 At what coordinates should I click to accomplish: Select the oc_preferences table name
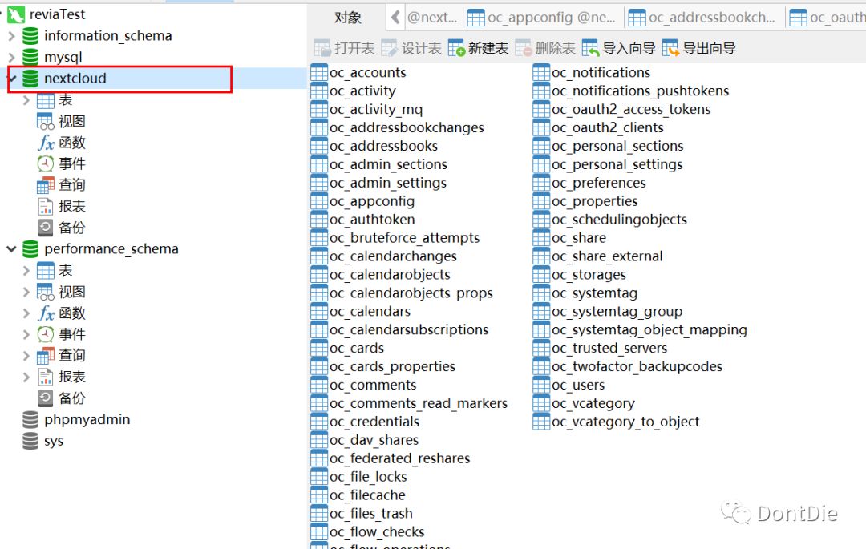(599, 183)
